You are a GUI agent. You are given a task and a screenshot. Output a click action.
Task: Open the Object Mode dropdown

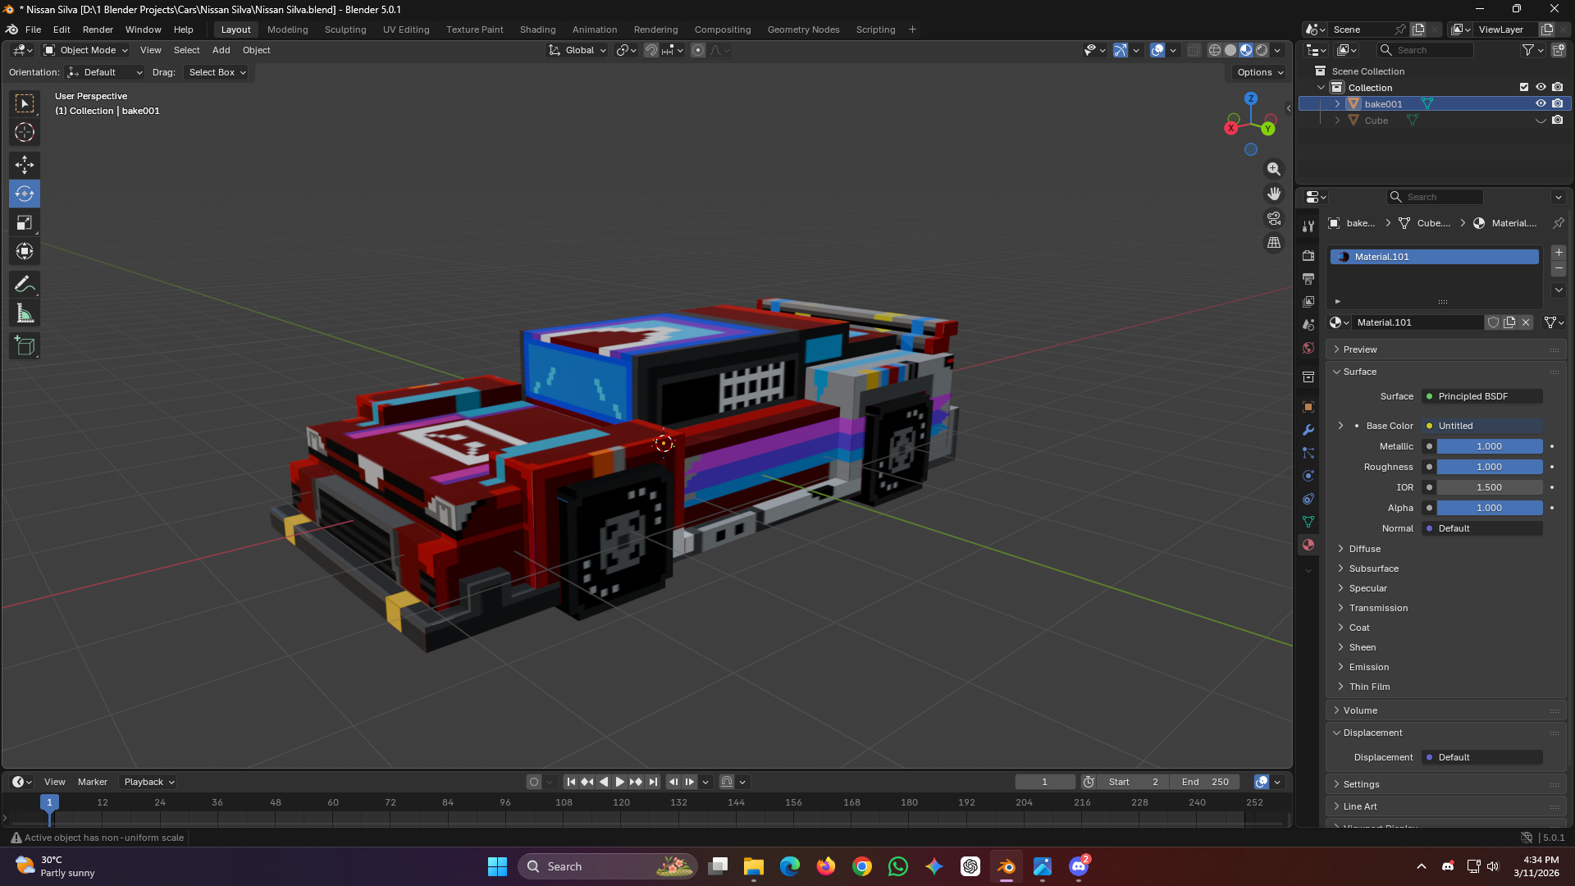click(86, 50)
